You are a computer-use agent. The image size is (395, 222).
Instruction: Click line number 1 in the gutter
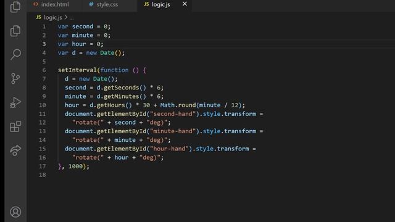[44, 27]
